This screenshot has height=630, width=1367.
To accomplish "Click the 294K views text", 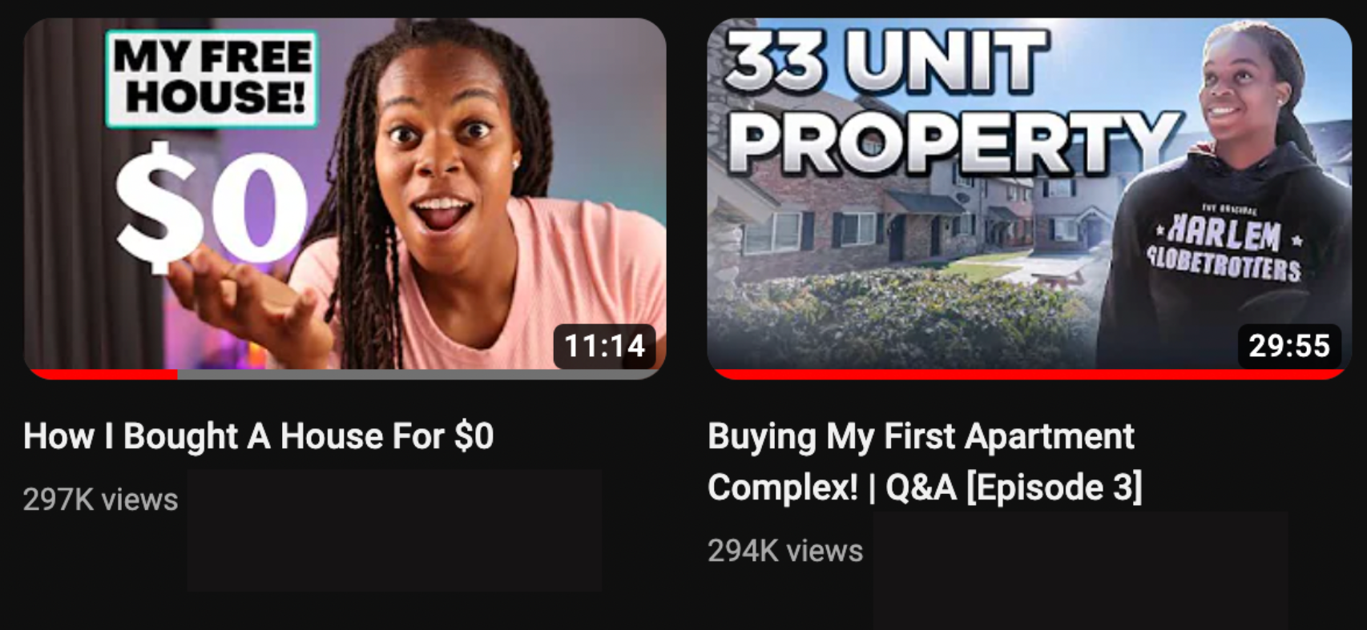I will 785,551.
